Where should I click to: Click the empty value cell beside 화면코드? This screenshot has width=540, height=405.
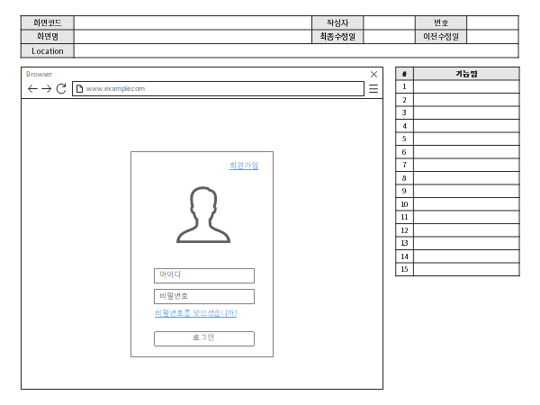[193, 22]
